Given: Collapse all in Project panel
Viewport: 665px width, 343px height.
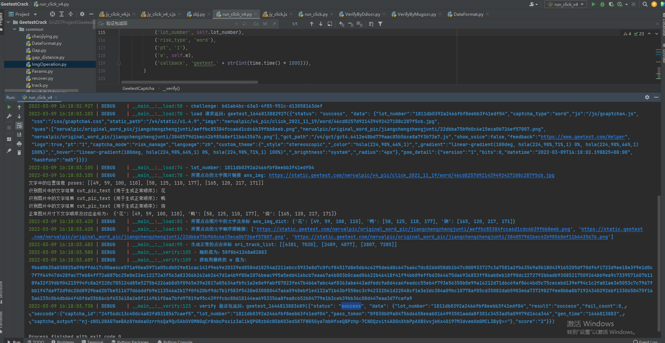Looking at the screenshot, I should tap(71, 14).
